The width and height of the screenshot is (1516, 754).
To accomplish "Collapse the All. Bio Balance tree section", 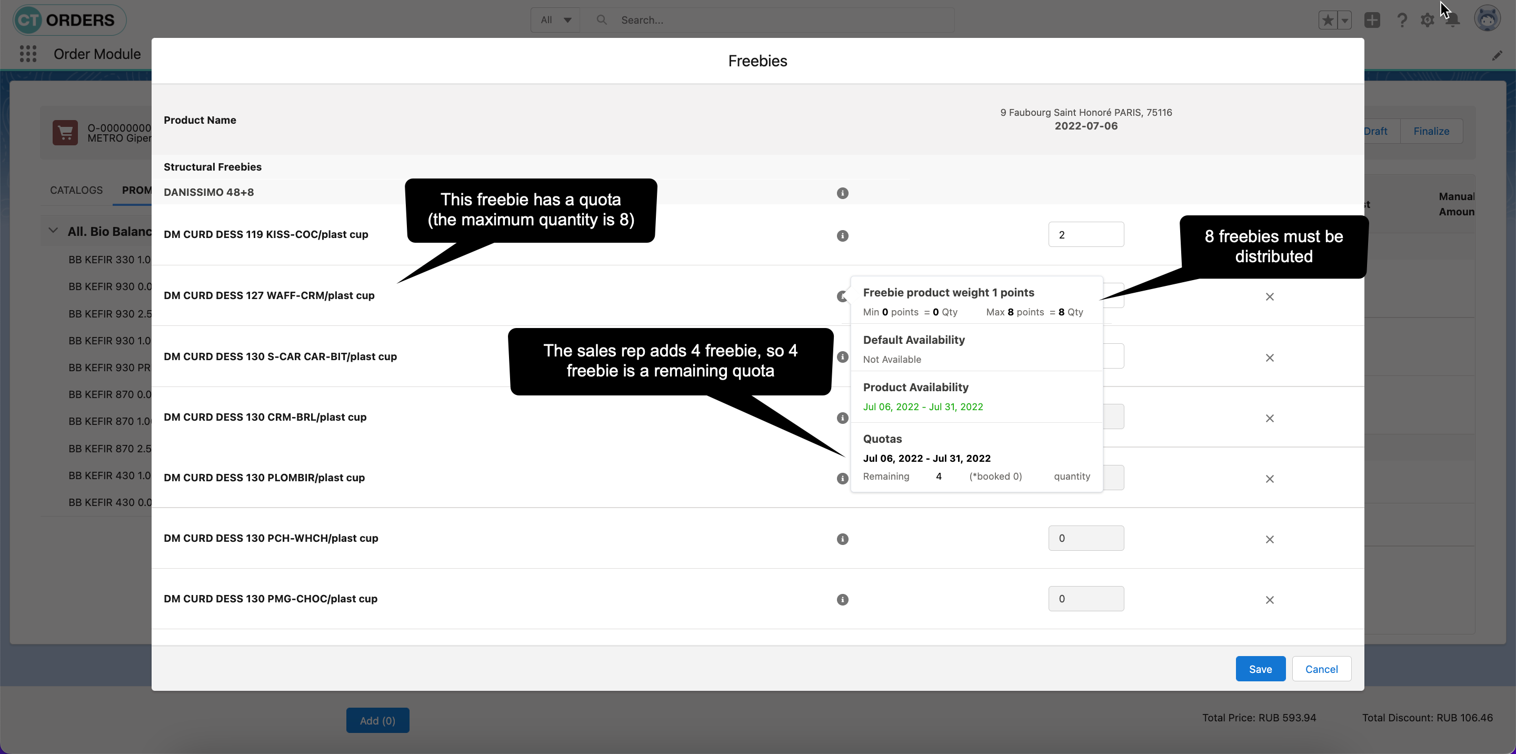I will point(53,231).
